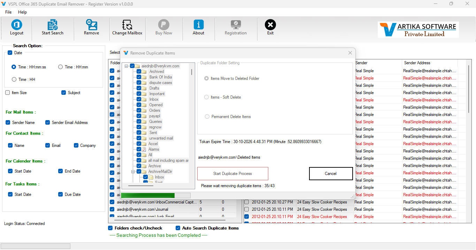Click the Start Duplicate Process button
This screenshot has height=250, width=476.
[x=233, y=174]
